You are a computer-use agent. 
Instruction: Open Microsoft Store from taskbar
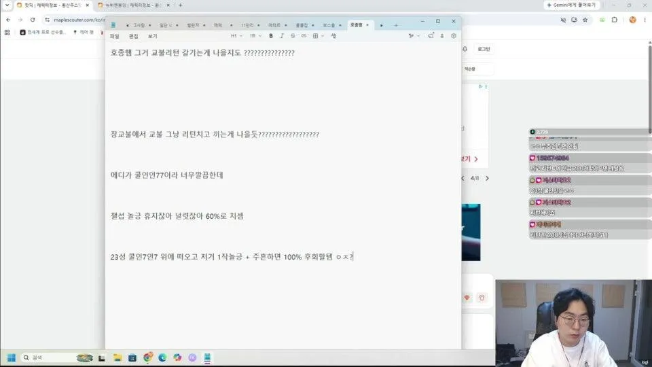point(132,358)
